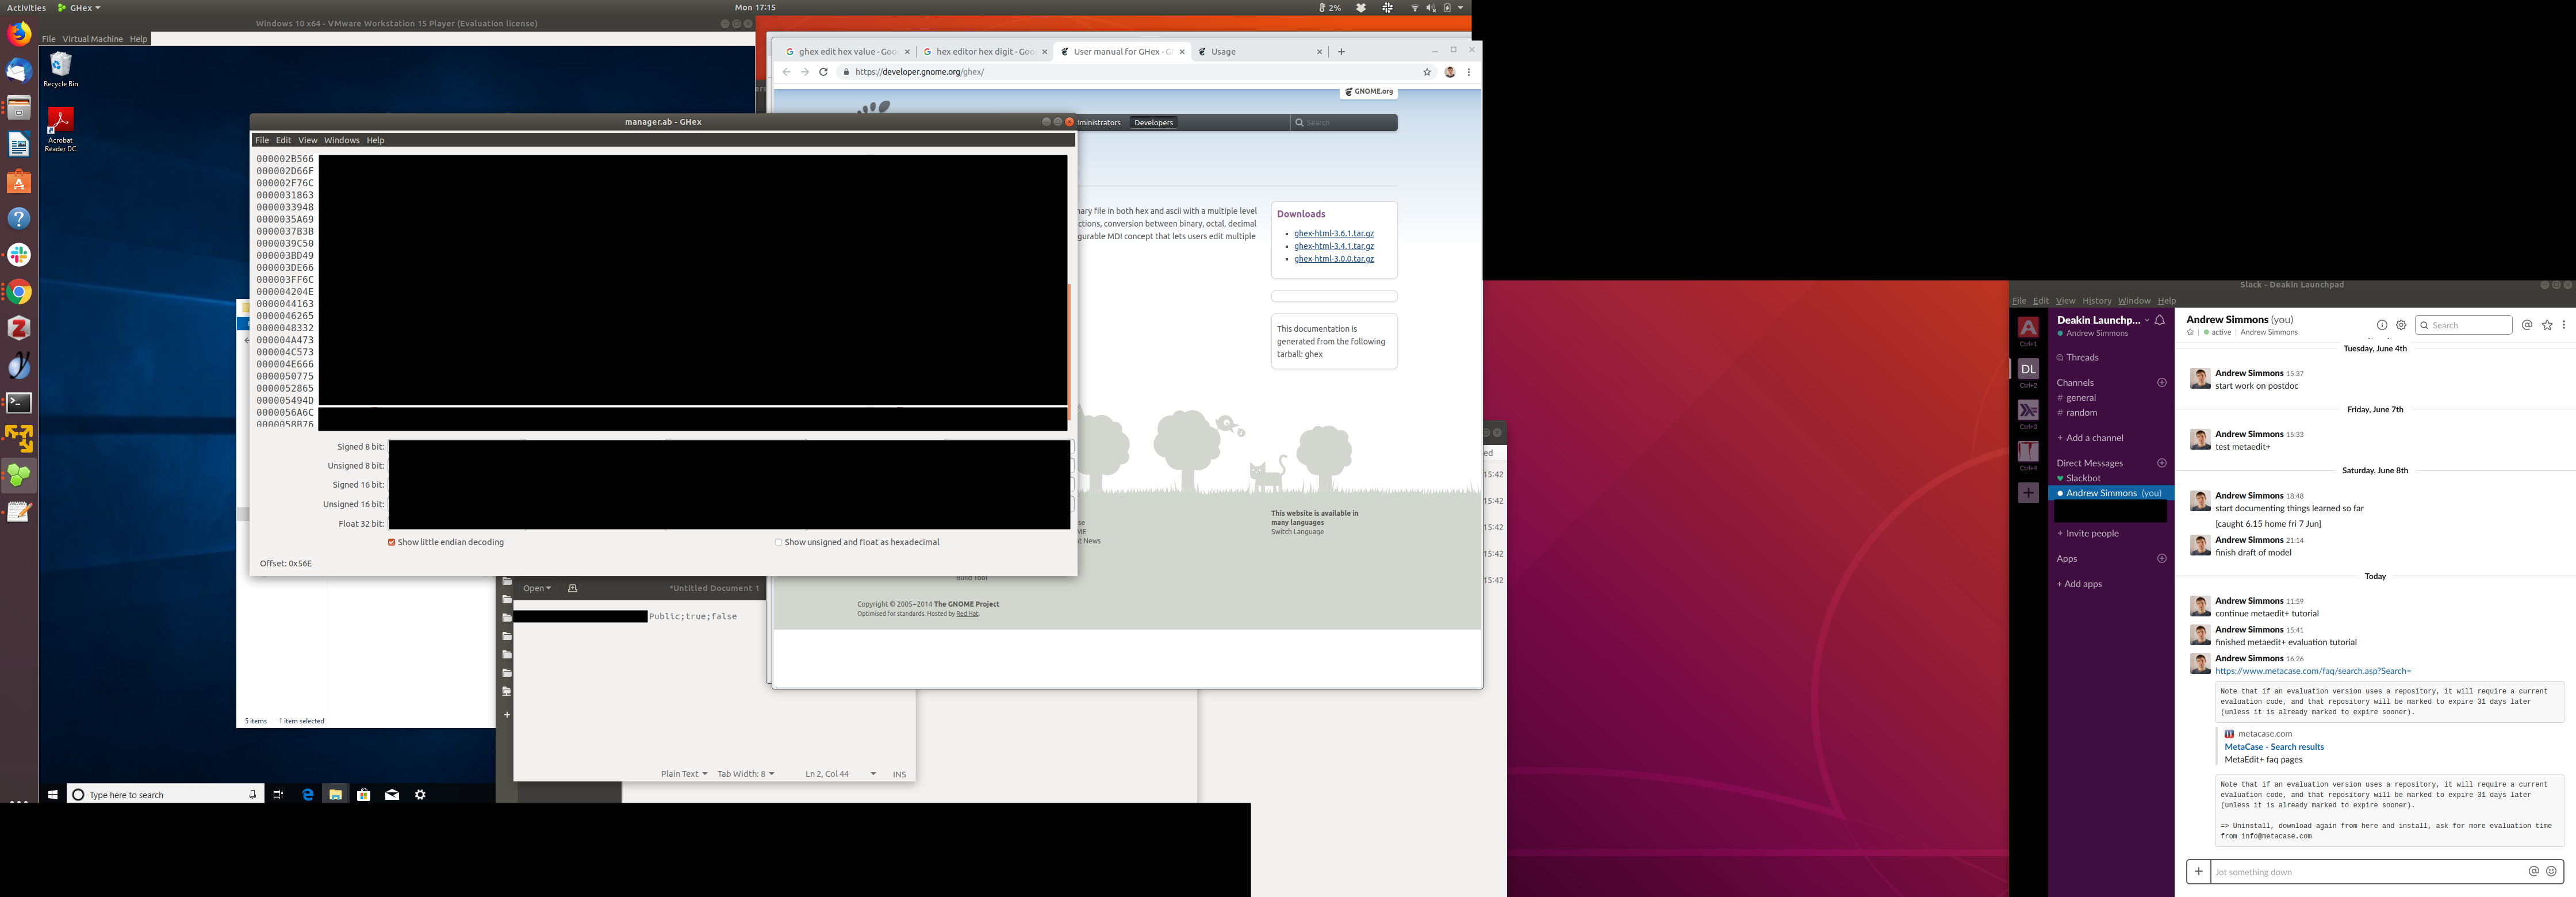Image resolution: width=2576 pixels, height=897 pixels.
Task: Open Slack notification bell preferences
Action: point(2160,321)
